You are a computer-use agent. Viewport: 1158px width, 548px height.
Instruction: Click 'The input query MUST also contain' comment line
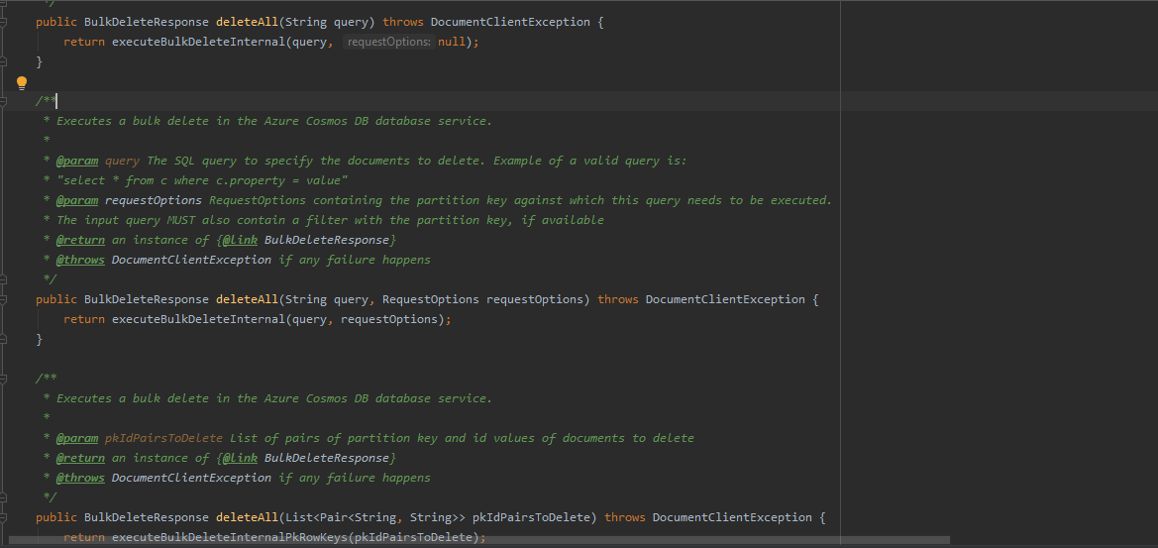pyautogui.click(x=330, y=220)
